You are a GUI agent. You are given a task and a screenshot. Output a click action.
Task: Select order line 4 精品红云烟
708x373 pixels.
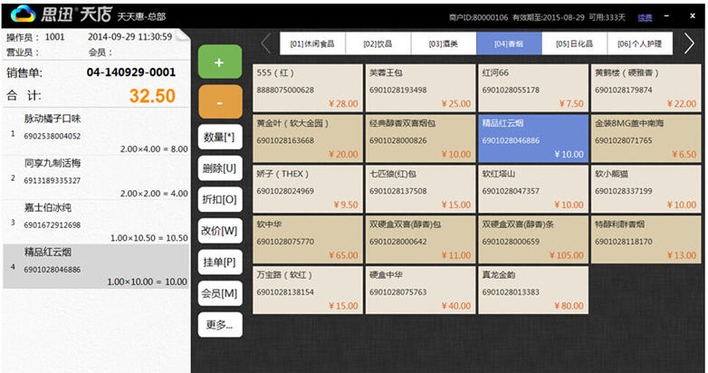click(x=96, y=266)
